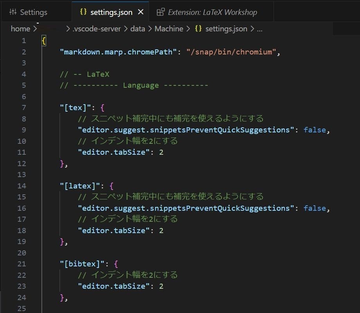Click line number 7 in the gutter

tap(24, 108)
